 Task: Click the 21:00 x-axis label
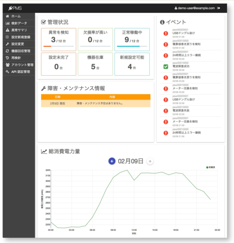[x=196, y=230]
